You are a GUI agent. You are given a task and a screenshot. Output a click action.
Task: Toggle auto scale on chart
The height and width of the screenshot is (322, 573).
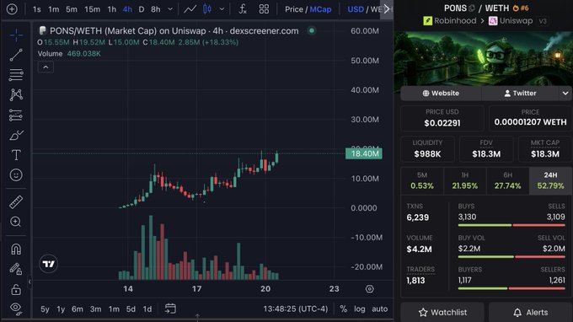click(380, 309)
